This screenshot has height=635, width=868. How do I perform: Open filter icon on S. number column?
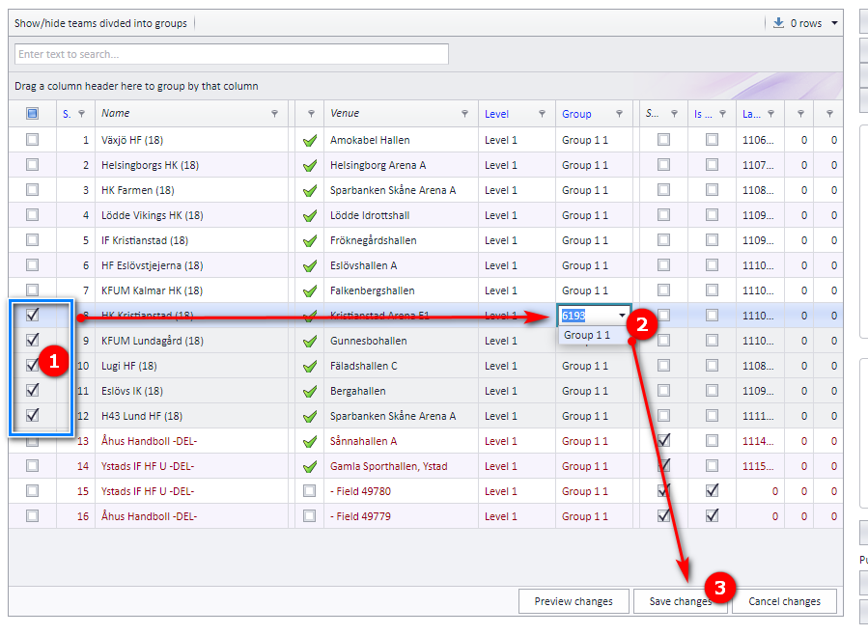tap(81, 114)
